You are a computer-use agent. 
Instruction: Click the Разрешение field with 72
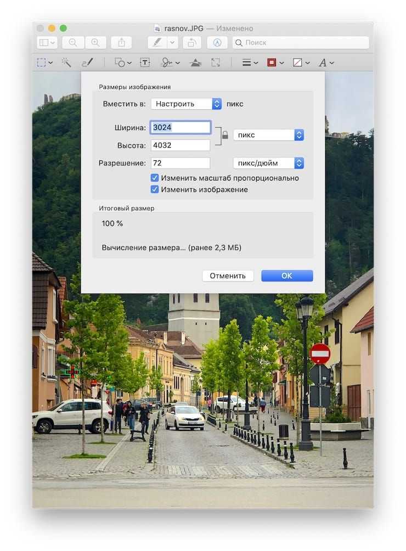pyautogui.click(x=181, y=162)
